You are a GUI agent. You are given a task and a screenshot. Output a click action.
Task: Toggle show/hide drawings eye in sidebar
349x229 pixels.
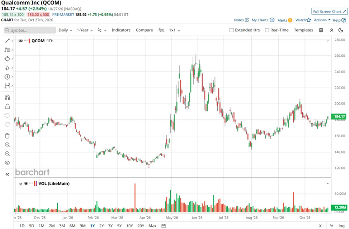[7, 163]
